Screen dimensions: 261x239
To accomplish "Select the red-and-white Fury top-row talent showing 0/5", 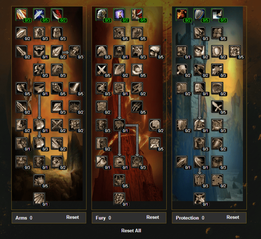I will coord(137,14).
